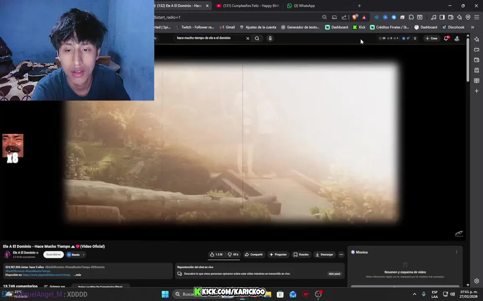Screen dimensions: 483x301
Task: Open the Monica panel three-dot menu
Action: coord(457,252)
